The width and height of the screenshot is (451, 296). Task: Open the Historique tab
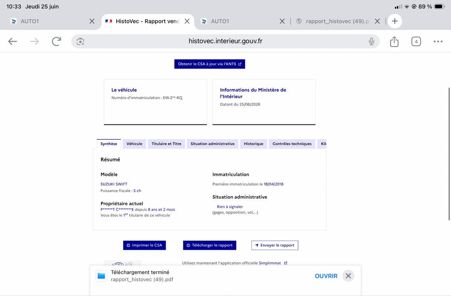(x=254, y=144)
